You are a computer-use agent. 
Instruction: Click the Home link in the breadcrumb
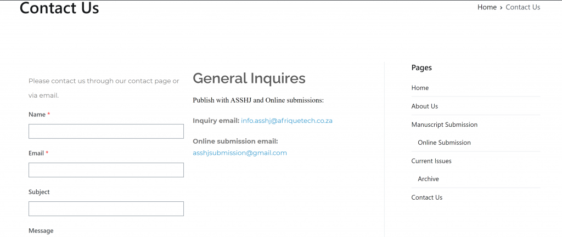[x=486, y=7]
